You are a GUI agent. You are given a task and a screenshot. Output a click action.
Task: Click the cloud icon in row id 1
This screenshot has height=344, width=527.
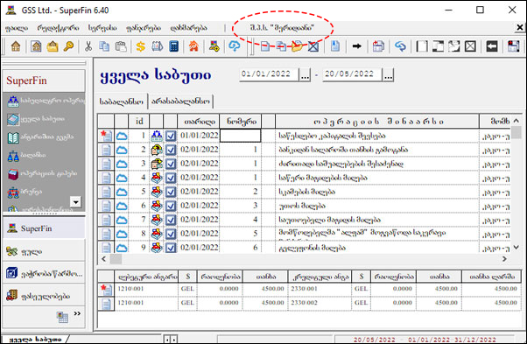click(x=122, y=136)
